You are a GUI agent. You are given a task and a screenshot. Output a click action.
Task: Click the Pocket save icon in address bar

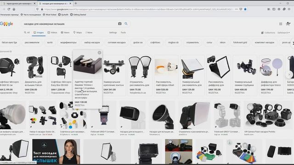(x=241, y=9)
